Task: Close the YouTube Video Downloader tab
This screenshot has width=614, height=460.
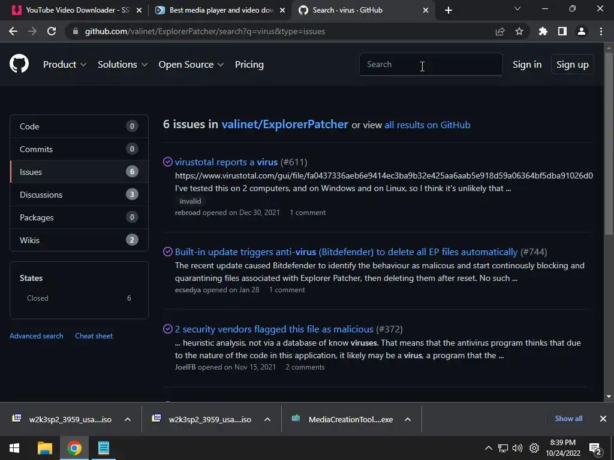Action: 139,10
